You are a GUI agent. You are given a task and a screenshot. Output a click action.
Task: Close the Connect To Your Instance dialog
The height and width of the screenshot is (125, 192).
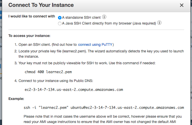click(x=182, y=5)
